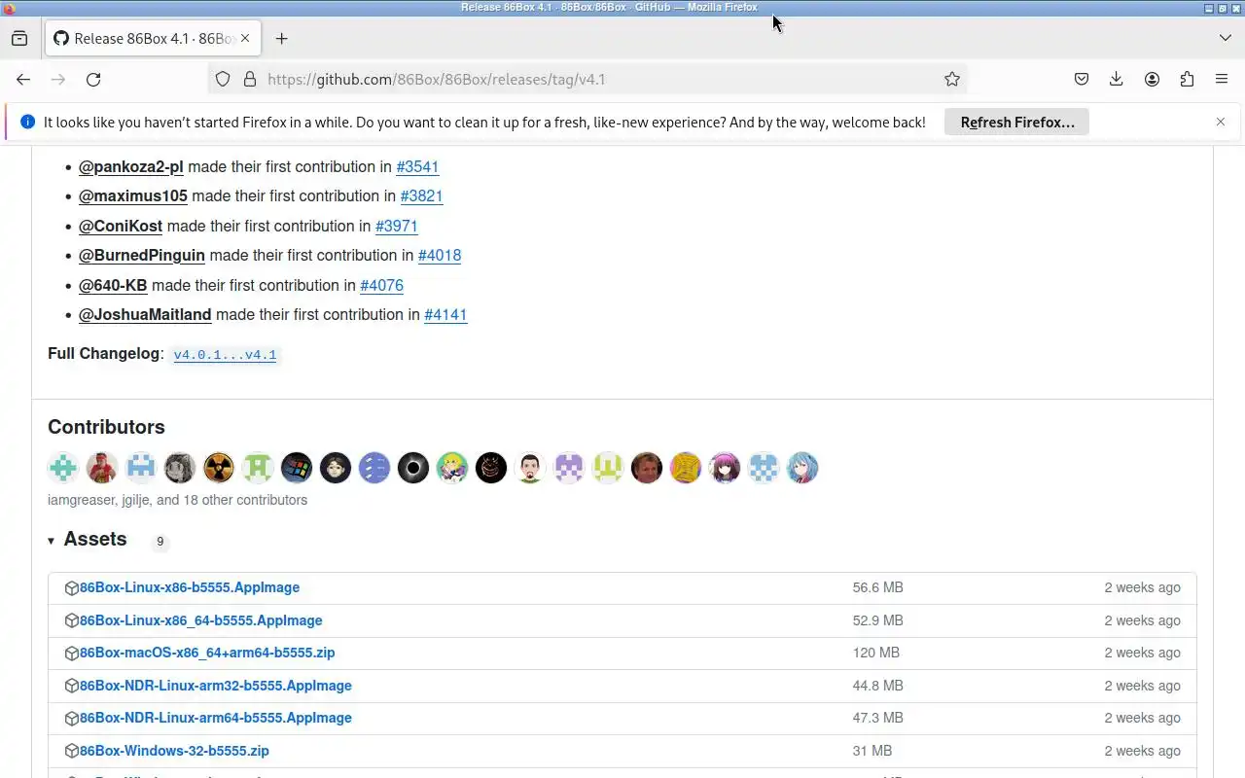This screenshot has height=778, width=1245.
Task: Open the pink-haired anime contributor avatar
Action: [x=725, y=468]
